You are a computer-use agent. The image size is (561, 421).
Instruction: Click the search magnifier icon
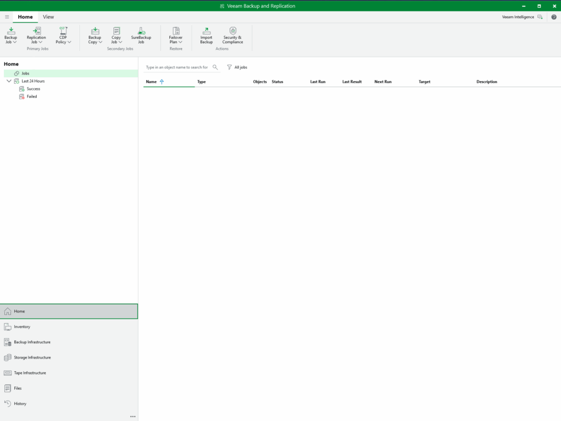click(x=215, y=67)
